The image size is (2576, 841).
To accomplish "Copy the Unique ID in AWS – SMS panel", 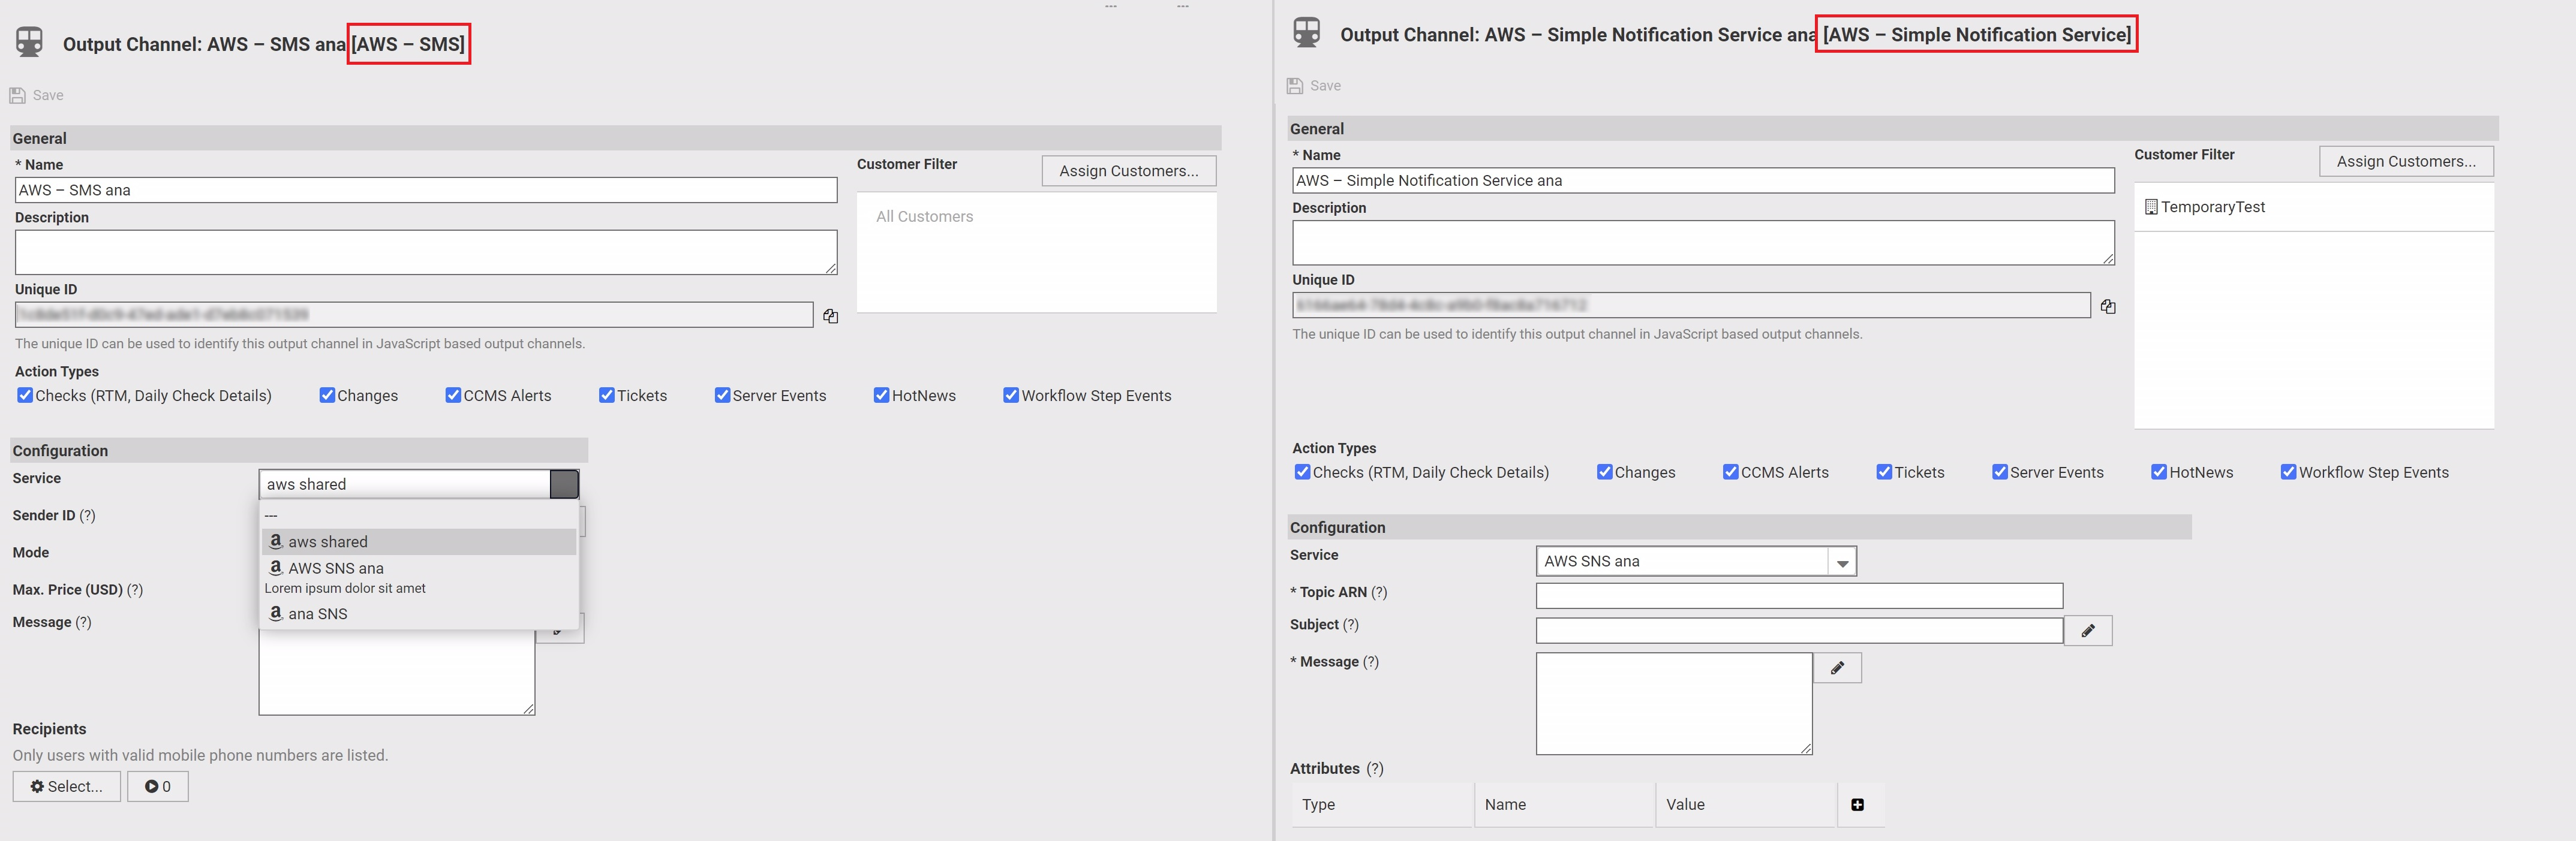I will tap(830, 316).
